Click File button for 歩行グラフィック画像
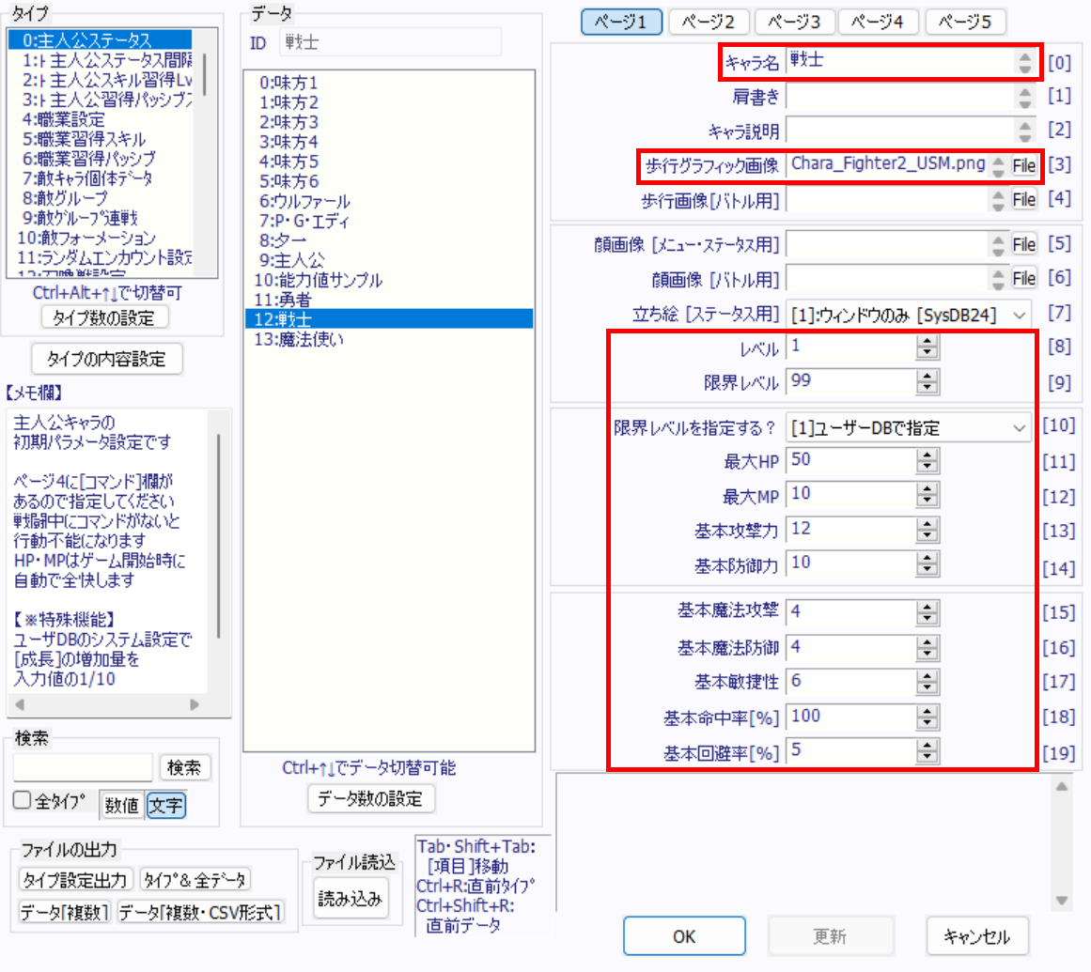1091x972 pixels. point(1023,166)
